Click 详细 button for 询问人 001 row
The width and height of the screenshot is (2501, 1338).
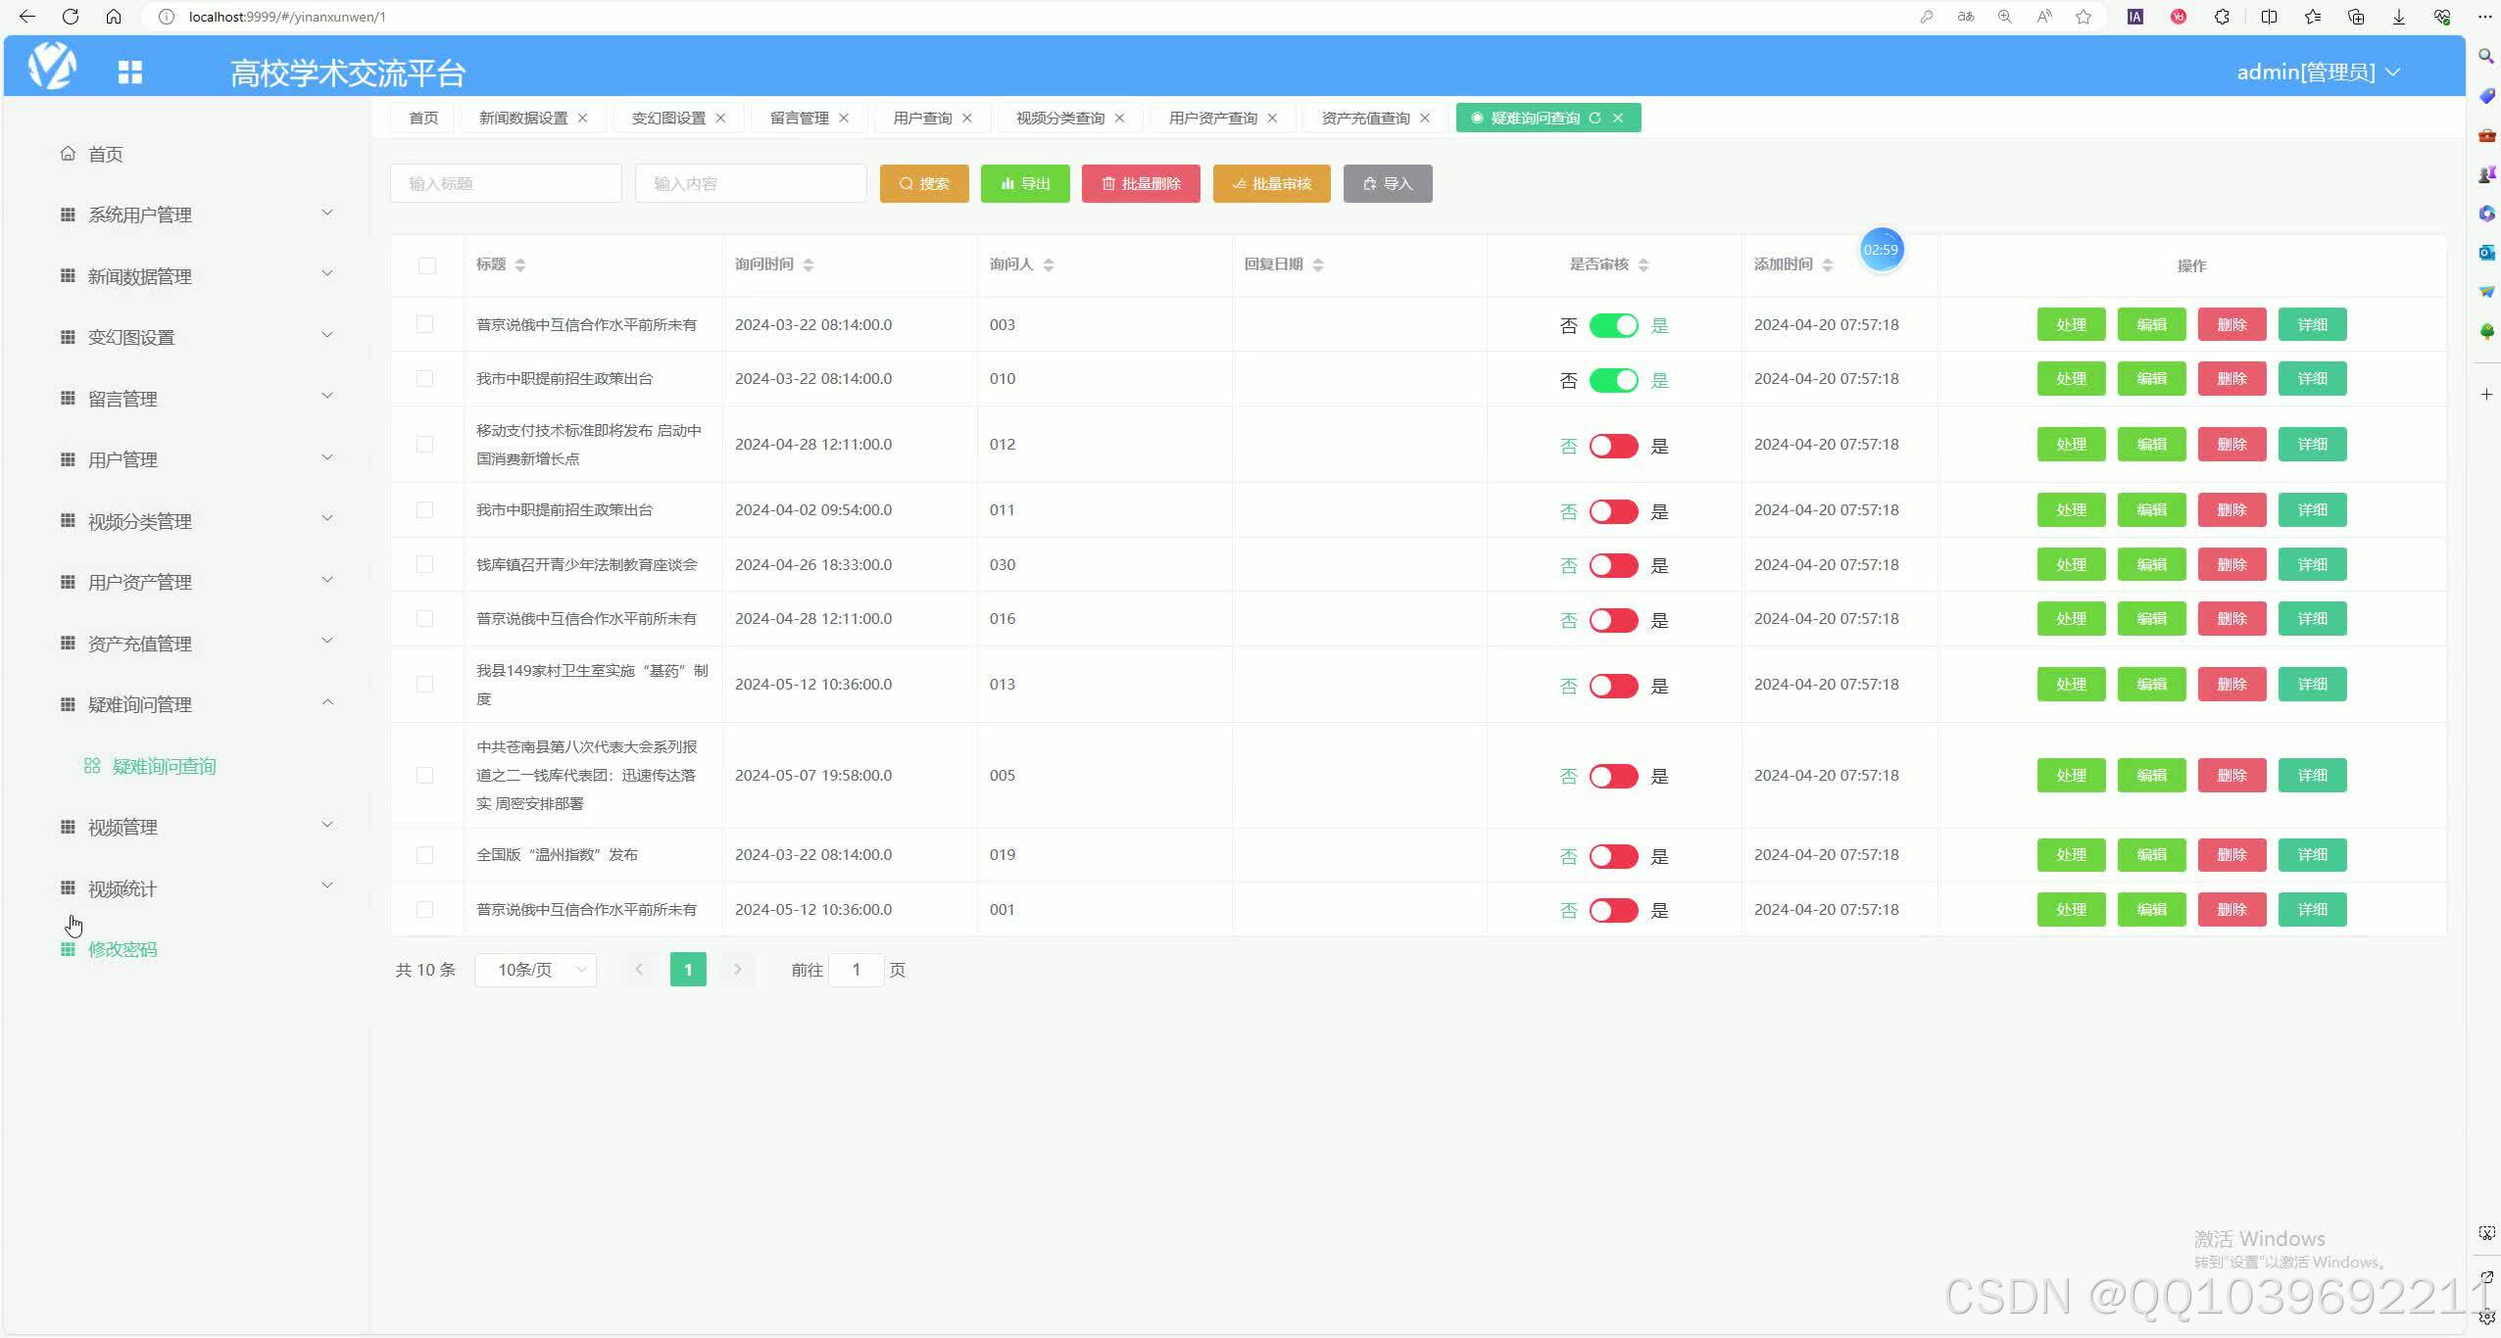(x=2312, y=909)
